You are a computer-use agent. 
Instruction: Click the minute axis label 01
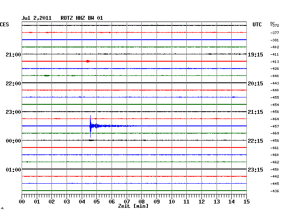[x=37, y=201]
